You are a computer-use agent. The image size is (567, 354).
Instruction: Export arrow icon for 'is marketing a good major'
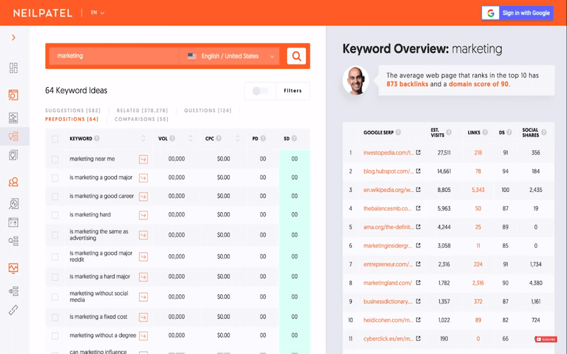tap(143, 178)
